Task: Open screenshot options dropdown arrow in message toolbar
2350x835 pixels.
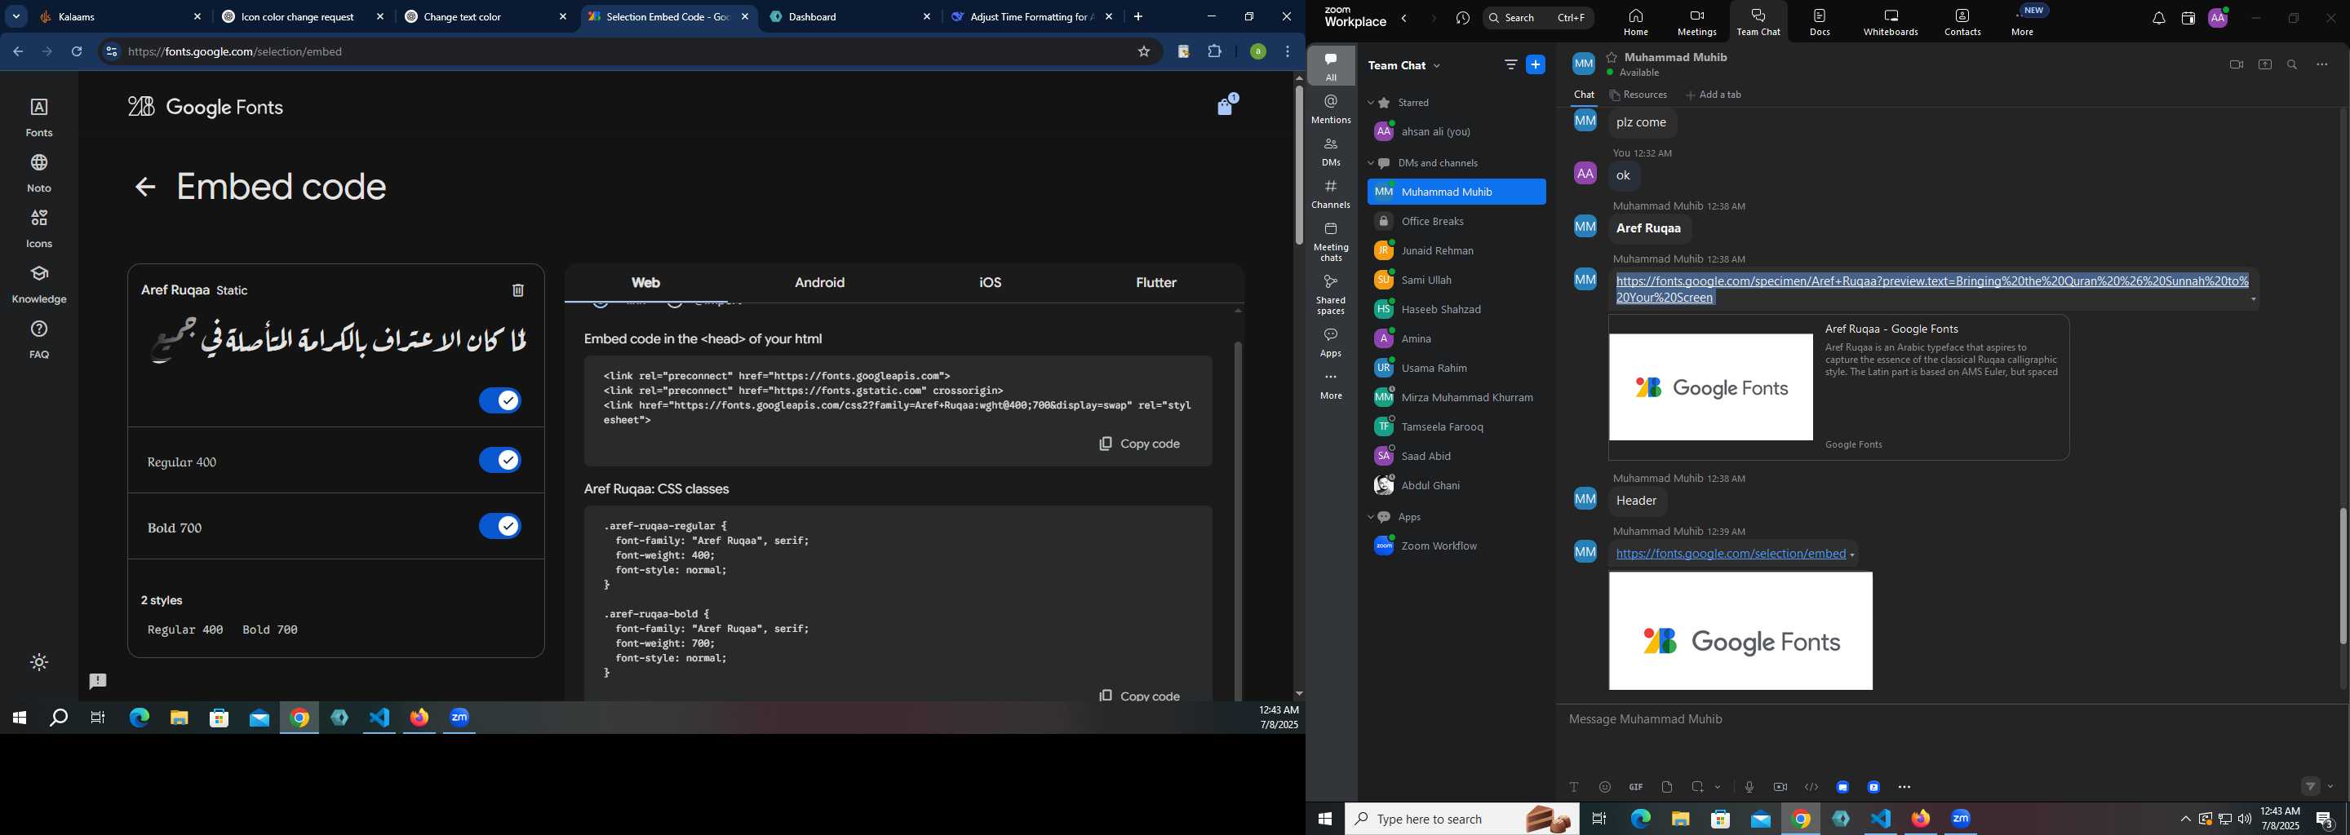Action: tap(1718, 787)
